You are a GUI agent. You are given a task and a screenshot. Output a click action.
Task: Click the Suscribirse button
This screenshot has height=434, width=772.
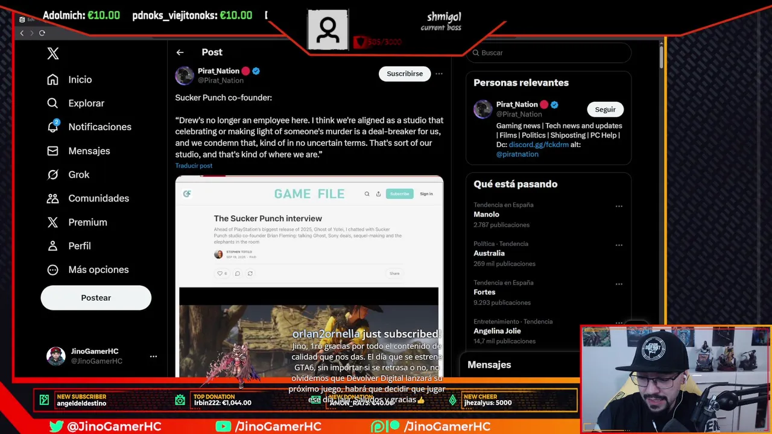[x=405, y=74]
